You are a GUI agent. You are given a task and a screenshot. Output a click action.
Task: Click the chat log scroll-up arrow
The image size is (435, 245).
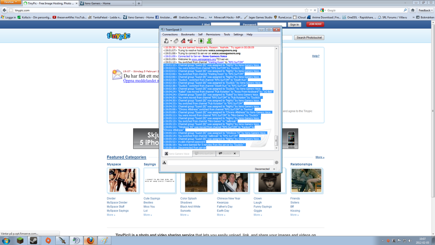tap(276, 49)
